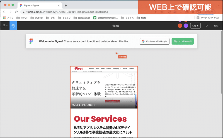Click the Log in button
Viewport: 223px width, 138px height.
pyautogui.click(x=195, y=26)
